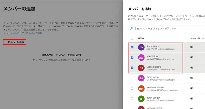This screenshot has height=109, width=205.
Task: Open the グループメンバーができることの詳細 link
Action: point(23,33)
